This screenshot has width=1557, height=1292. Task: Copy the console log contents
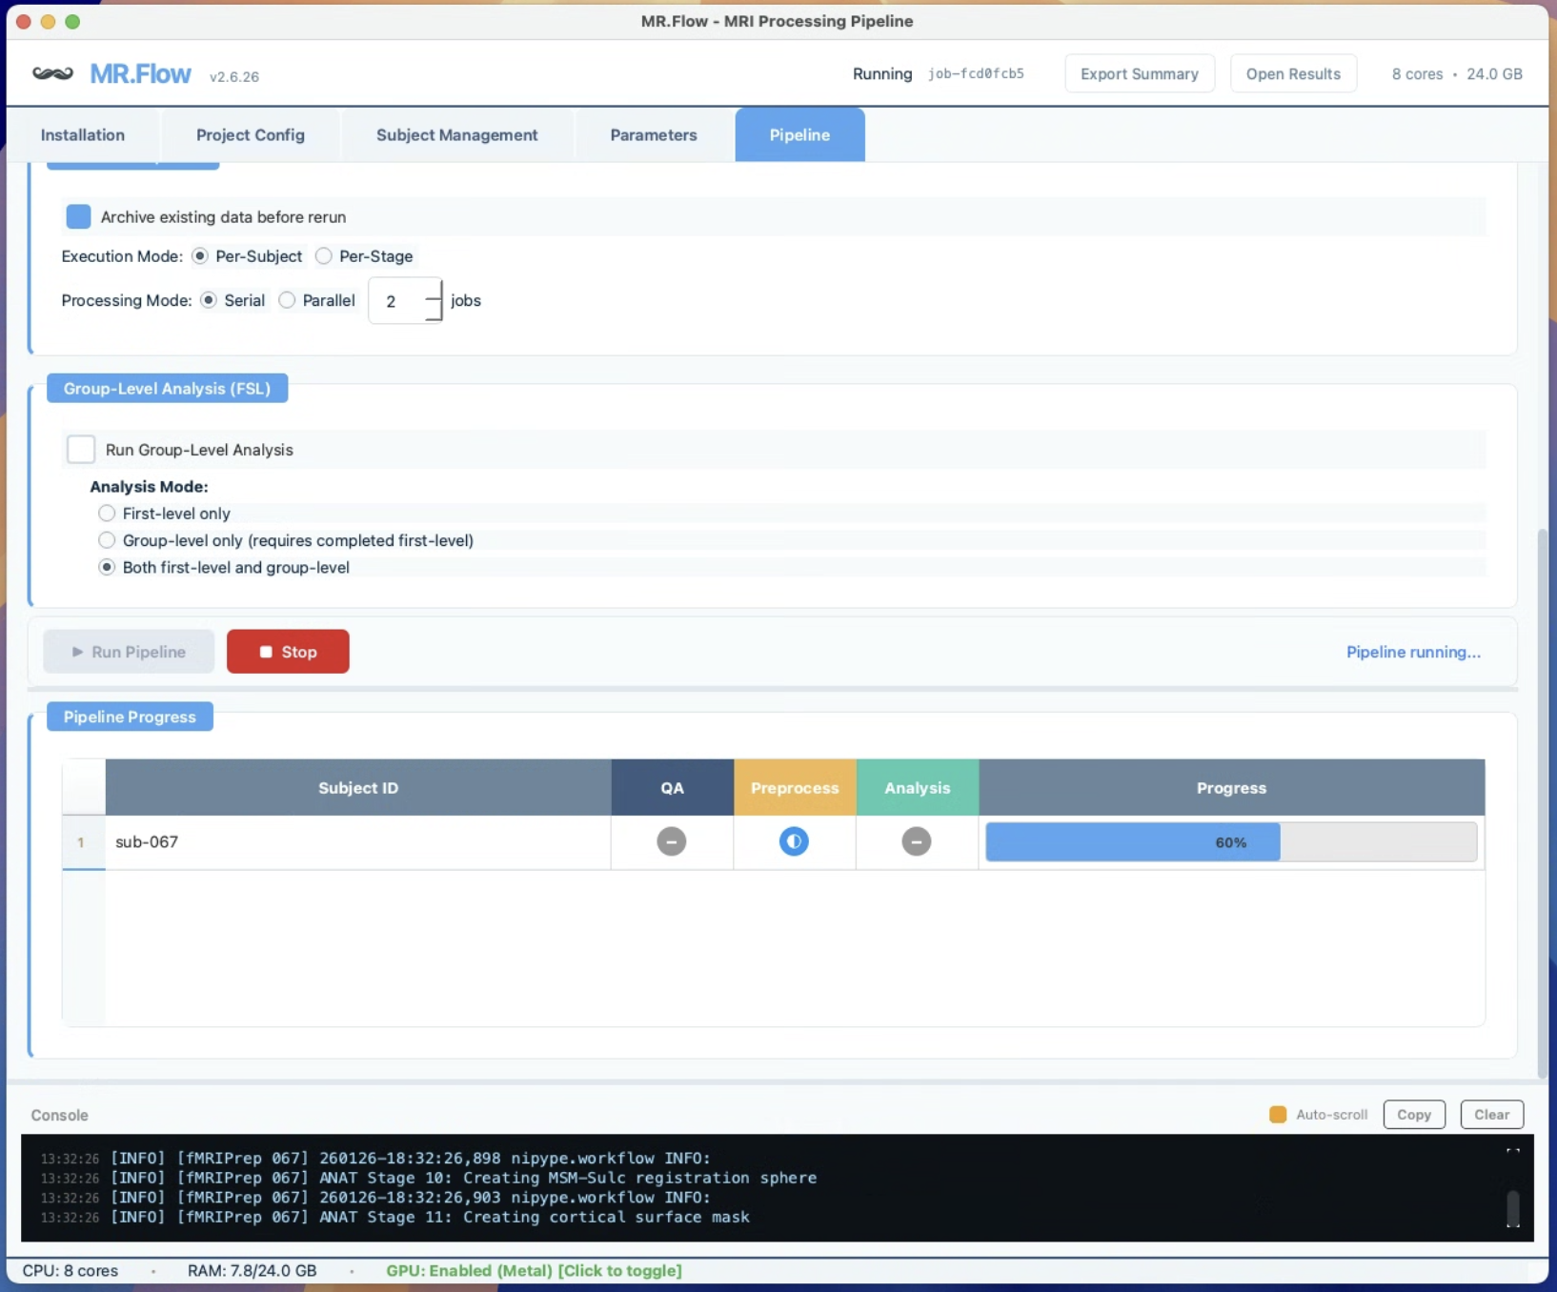click(x=1414, y=1114)
